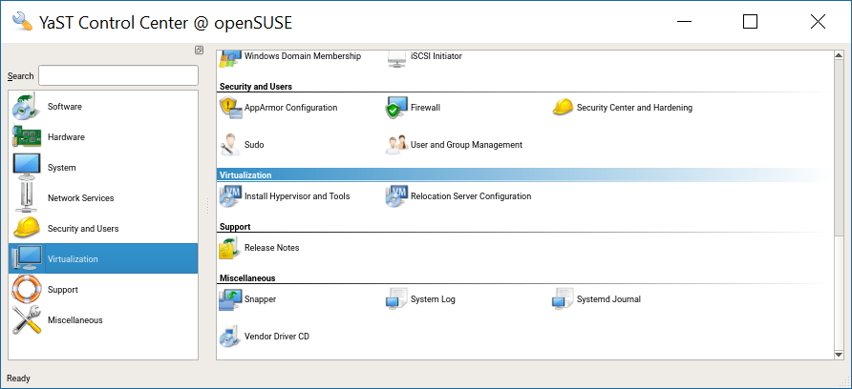Click into the Search input field
Image resolution: width=852 pixels, height=389 pixels.
[x=118, y=75]
